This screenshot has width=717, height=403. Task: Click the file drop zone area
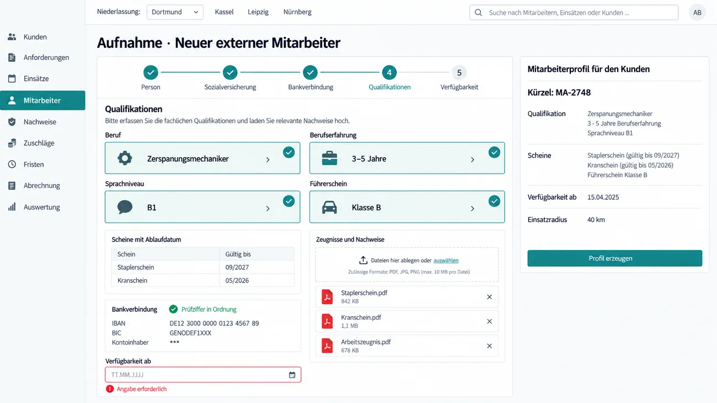(x=407, y=265)
